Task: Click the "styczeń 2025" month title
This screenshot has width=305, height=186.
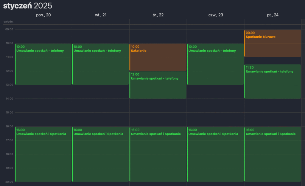Action: tap(28, 6)
